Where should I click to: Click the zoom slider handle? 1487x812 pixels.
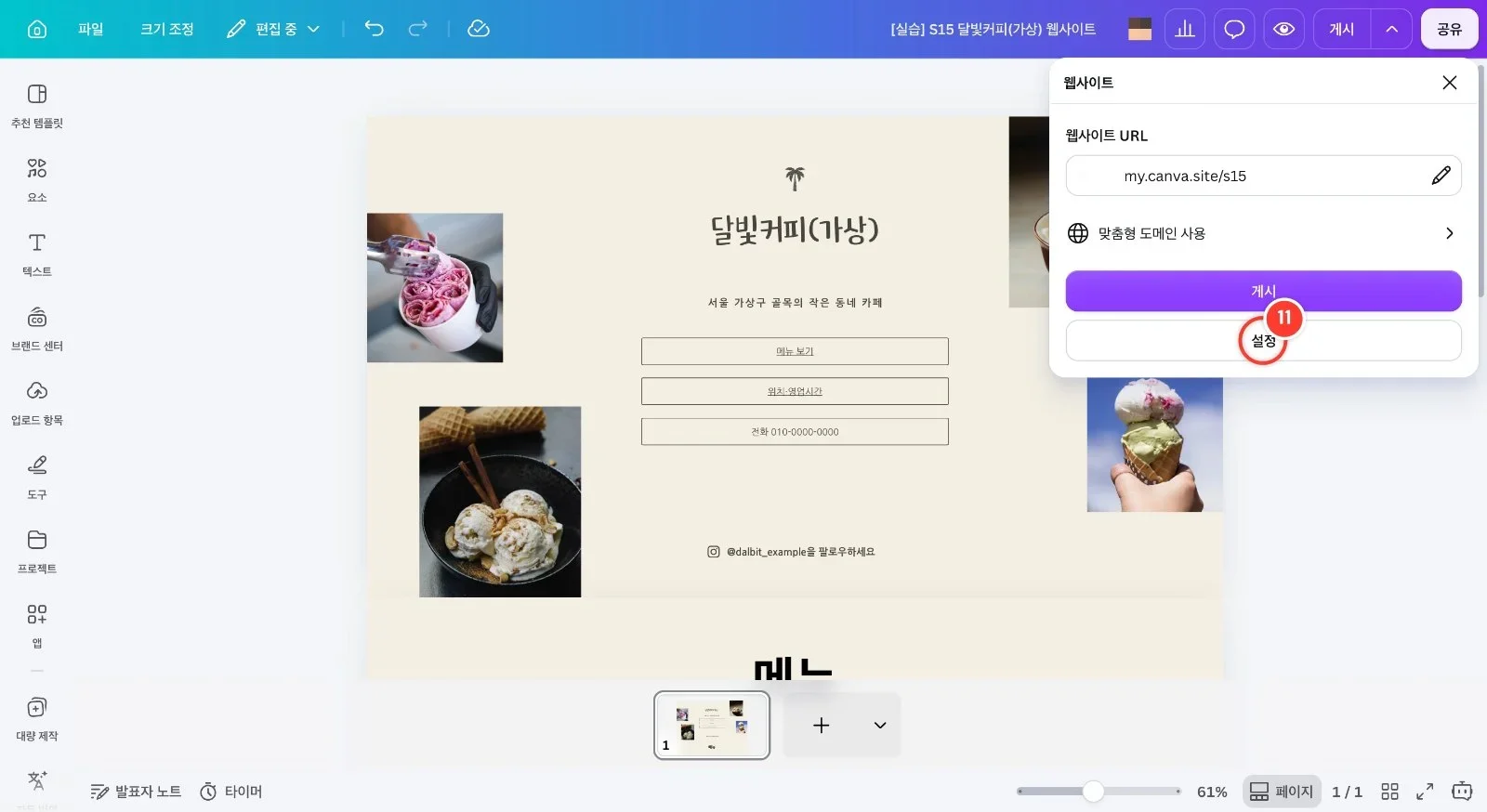[1094, 792]
